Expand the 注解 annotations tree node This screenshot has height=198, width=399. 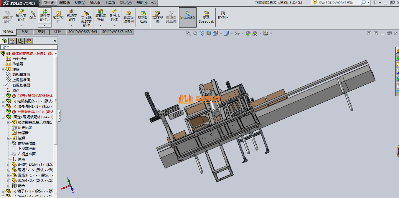3,69
